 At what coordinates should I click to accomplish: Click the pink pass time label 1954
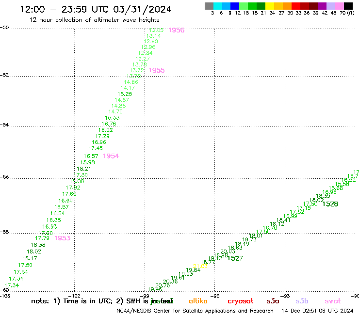(111, 156)
